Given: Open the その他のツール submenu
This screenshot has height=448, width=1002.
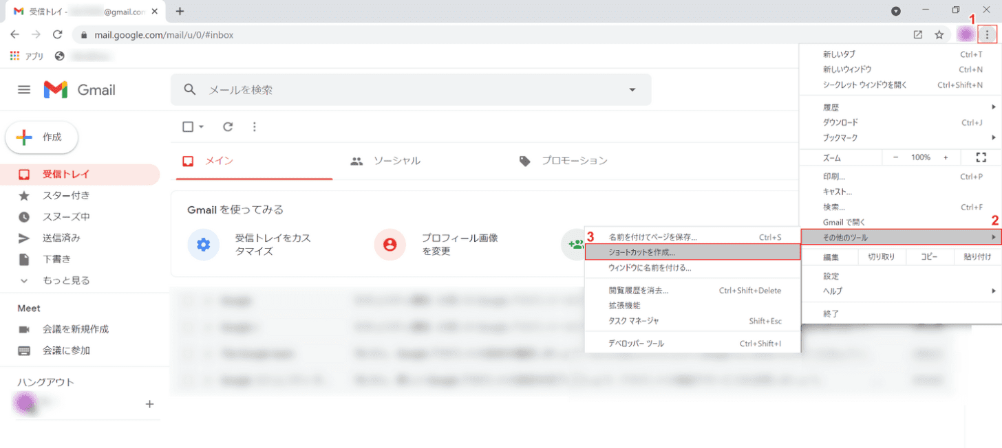Looking at the screenshot, I should tap(901, 237).
